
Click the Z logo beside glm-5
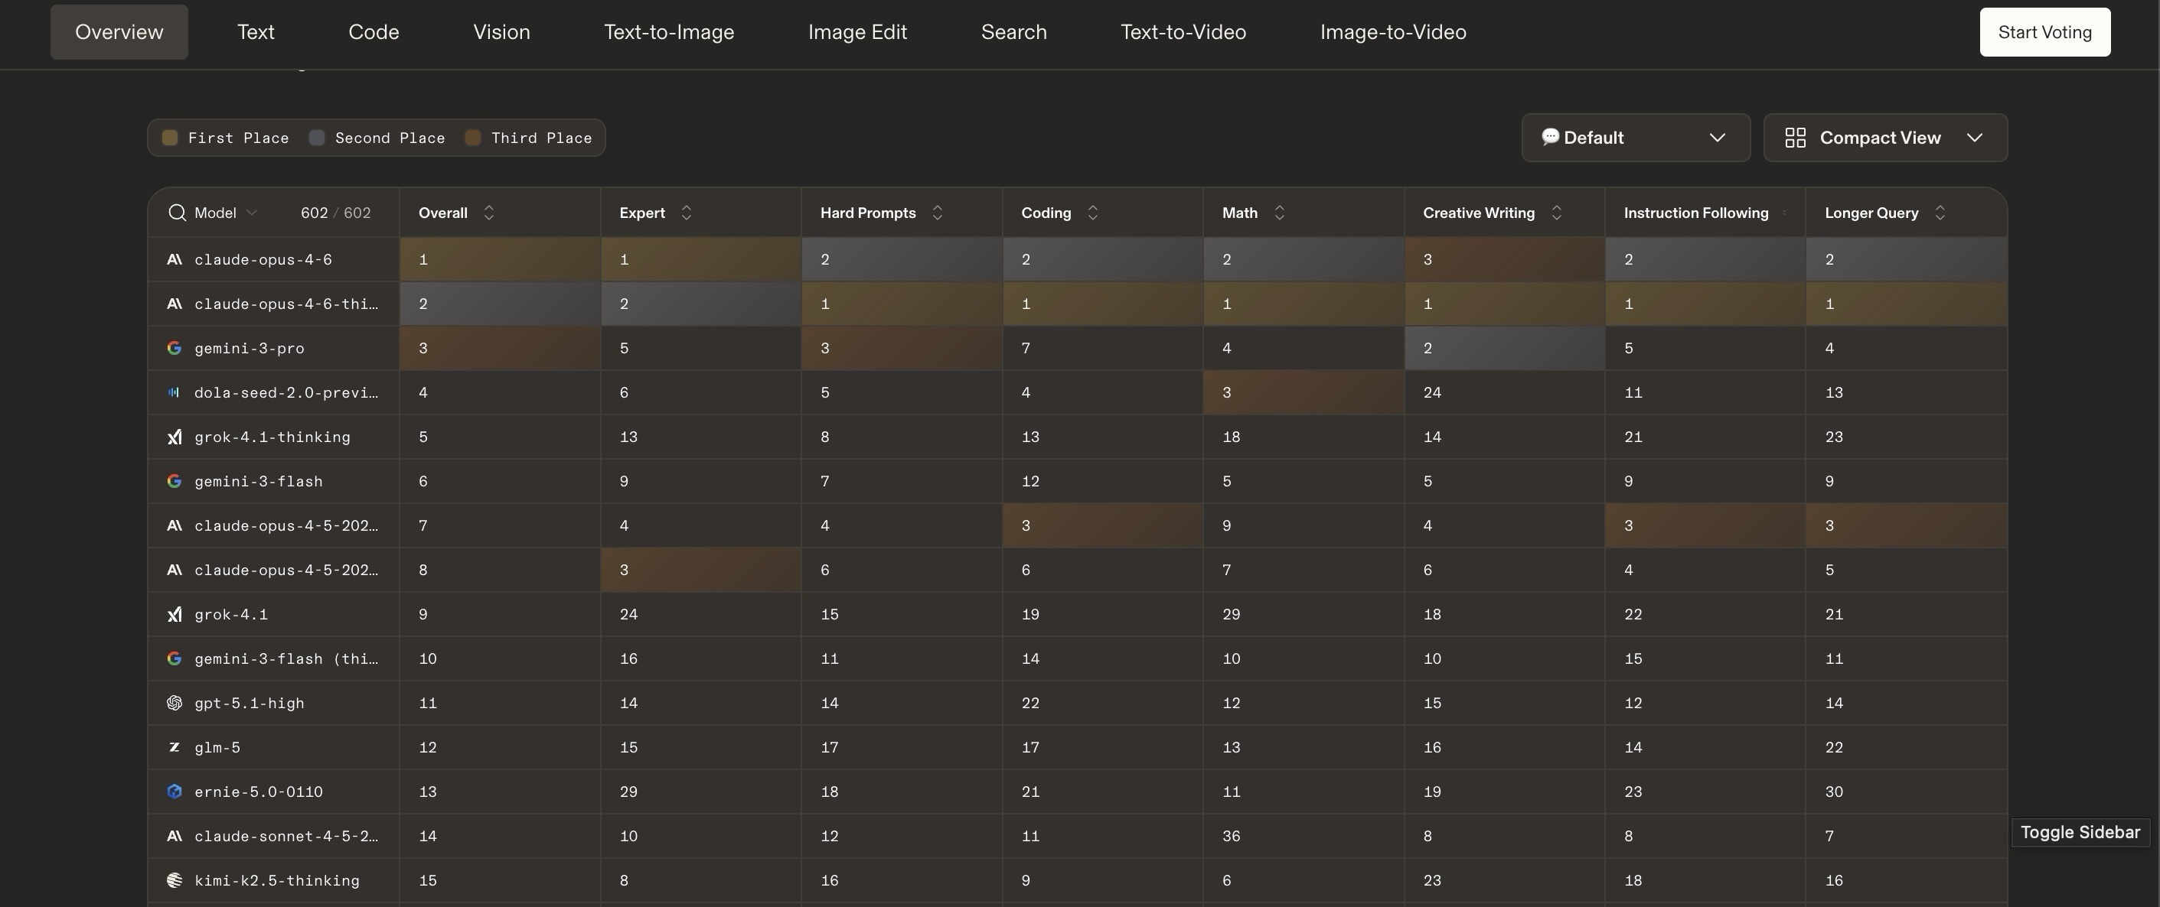point(175,748)
